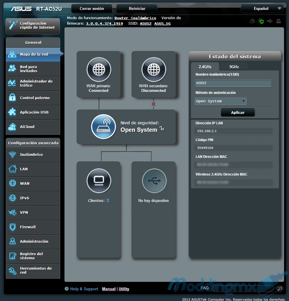Image resolution: width=289 pixels, height=301 pixels.
Task: Open Configuración rápida de Internet wizard
Action: coord(33,26)
